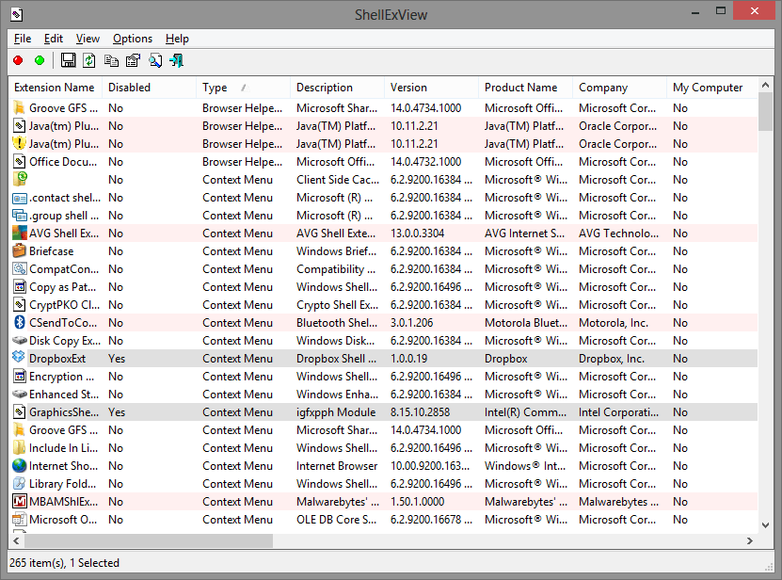Sort by Type column header
The width and height of the screenshot is (782, 580).
click(243, 88)
